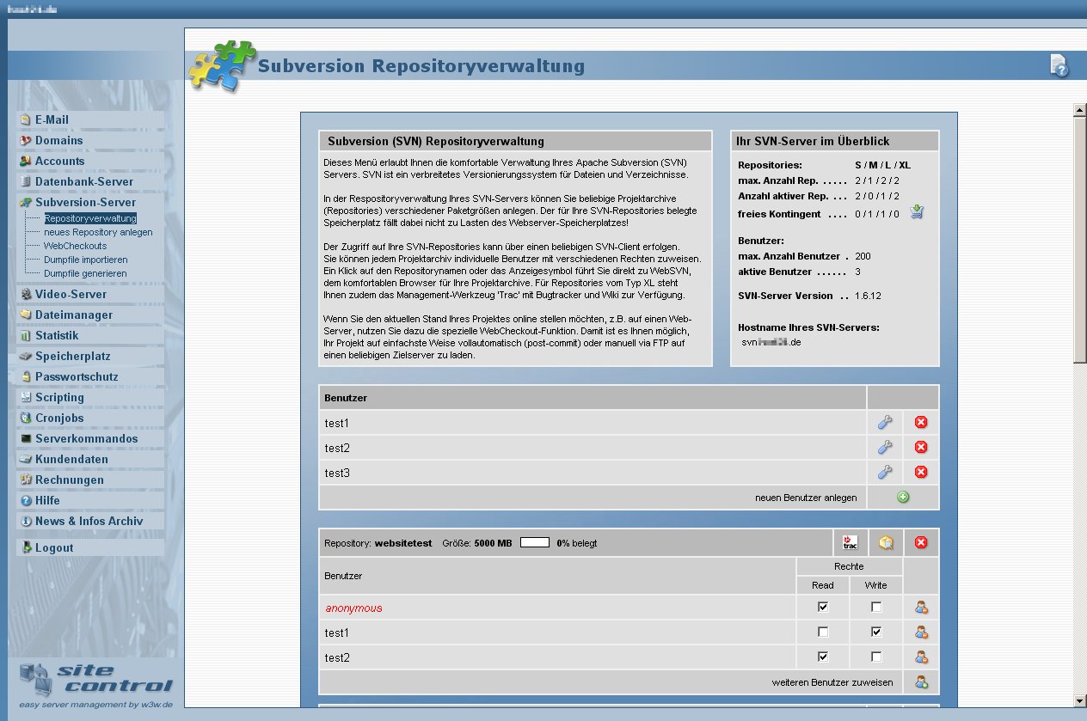Open the Dateimanager section
Viewport: 1087px width, 721px height.
90,315
